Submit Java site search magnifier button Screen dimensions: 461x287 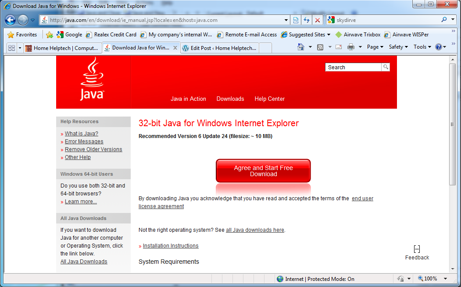click(x=386, y=67)
